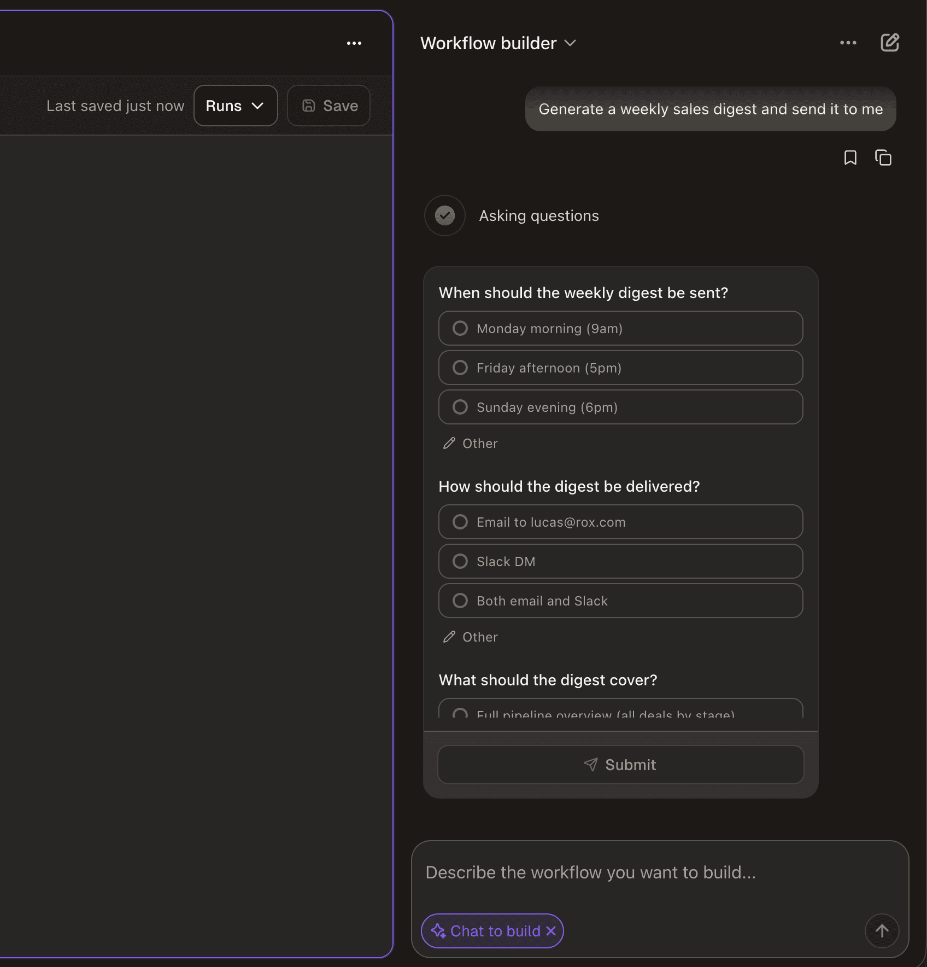Open the left panel options menu
Image resolution: width=927 pixels, height=967 pixels.
(354, 43)
